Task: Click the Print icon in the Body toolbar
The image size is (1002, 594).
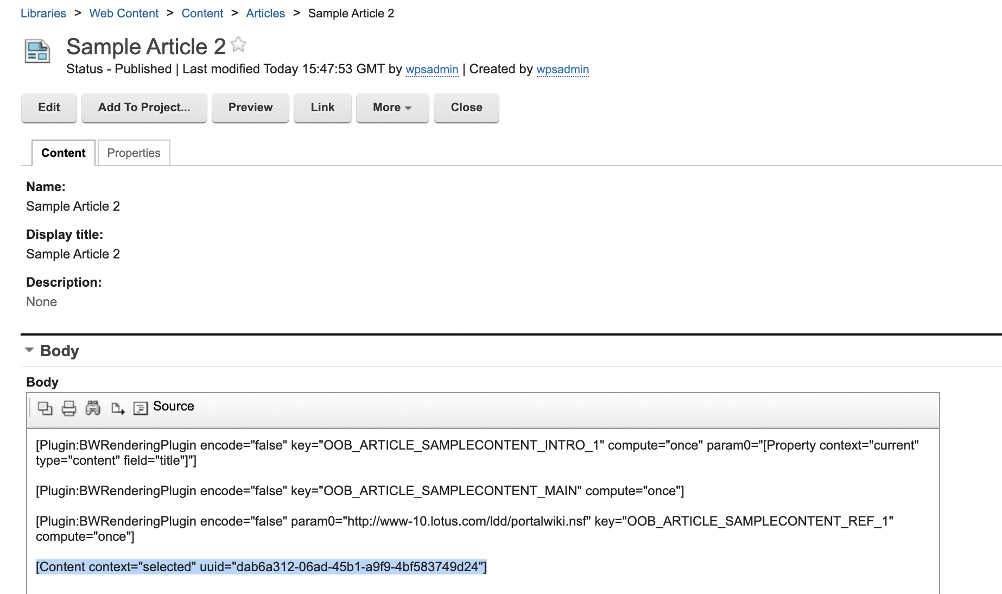Action: point(69,408)
